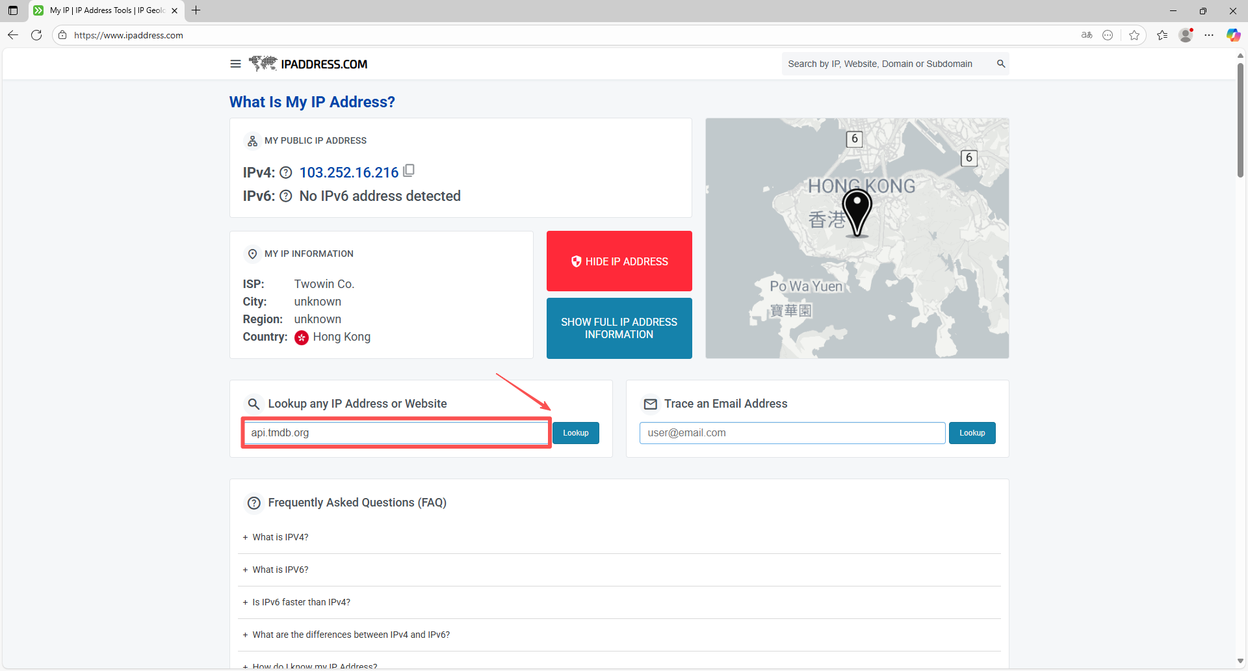
Task: Click the IPv4 help question mark icon
Action: [286, 173]
